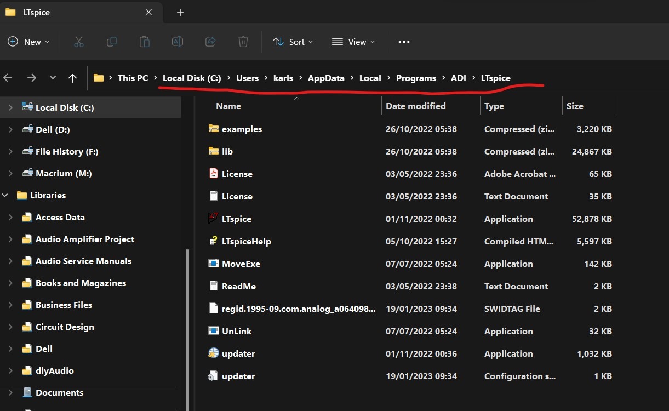Screen dimensions: 669x411
Task: Select the Dell library folder
Action: tap(44, 349)
